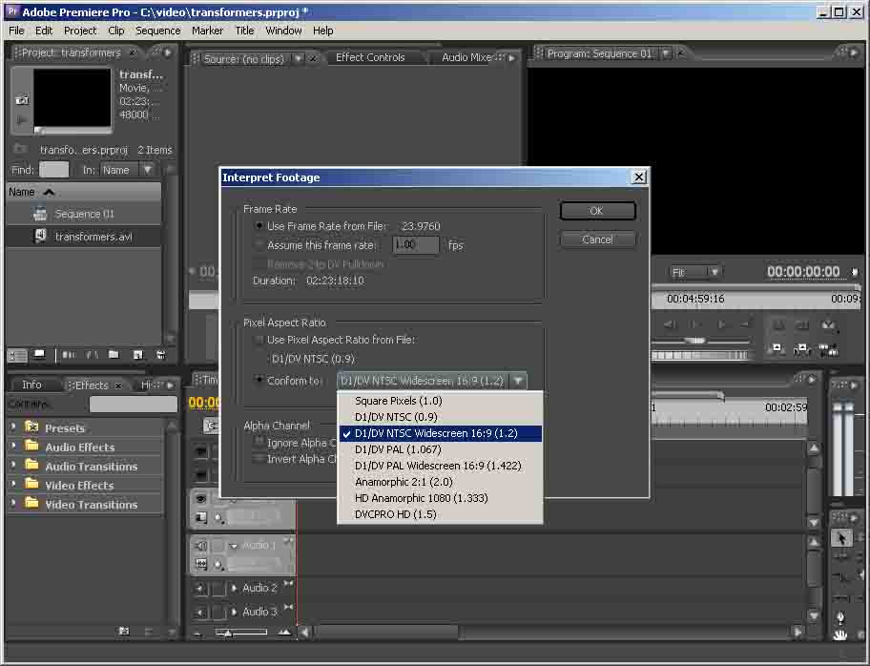Screen dimensions: 870x666
Task: Toggle Ignore Alpha Channel checkbox
Action: (258, 443)
